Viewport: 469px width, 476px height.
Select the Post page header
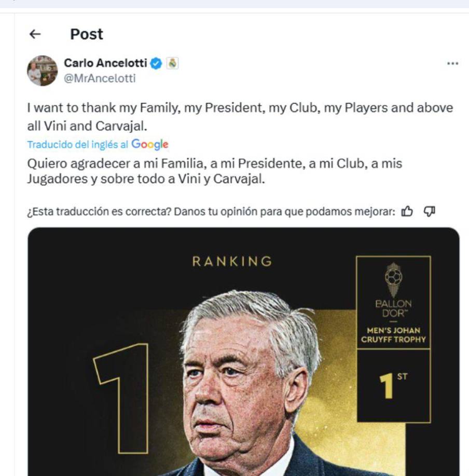click(x=86, y=35)
